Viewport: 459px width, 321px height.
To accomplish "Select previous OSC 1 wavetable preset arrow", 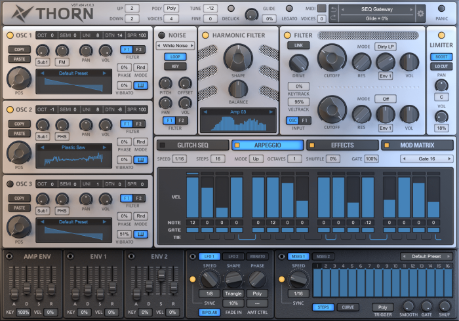I will tap(42, 73).
